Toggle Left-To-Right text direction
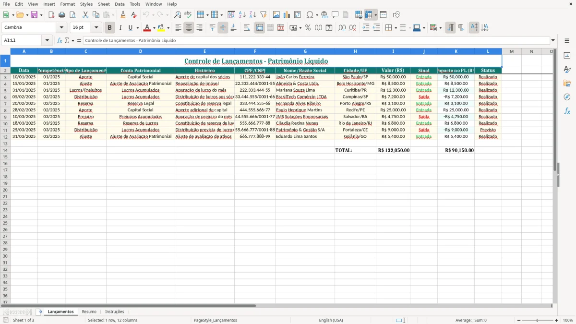Viewport: 576px width, 324px height. pyautogui.click(x=450, y=28)
